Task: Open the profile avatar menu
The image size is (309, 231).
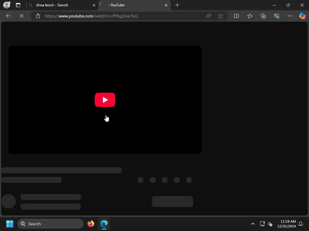Action: 7,5
